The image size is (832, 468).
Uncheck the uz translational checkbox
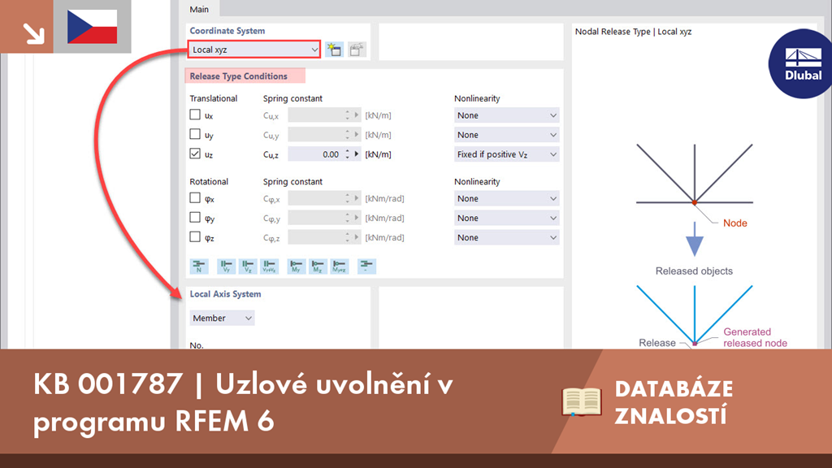(195, 154)
